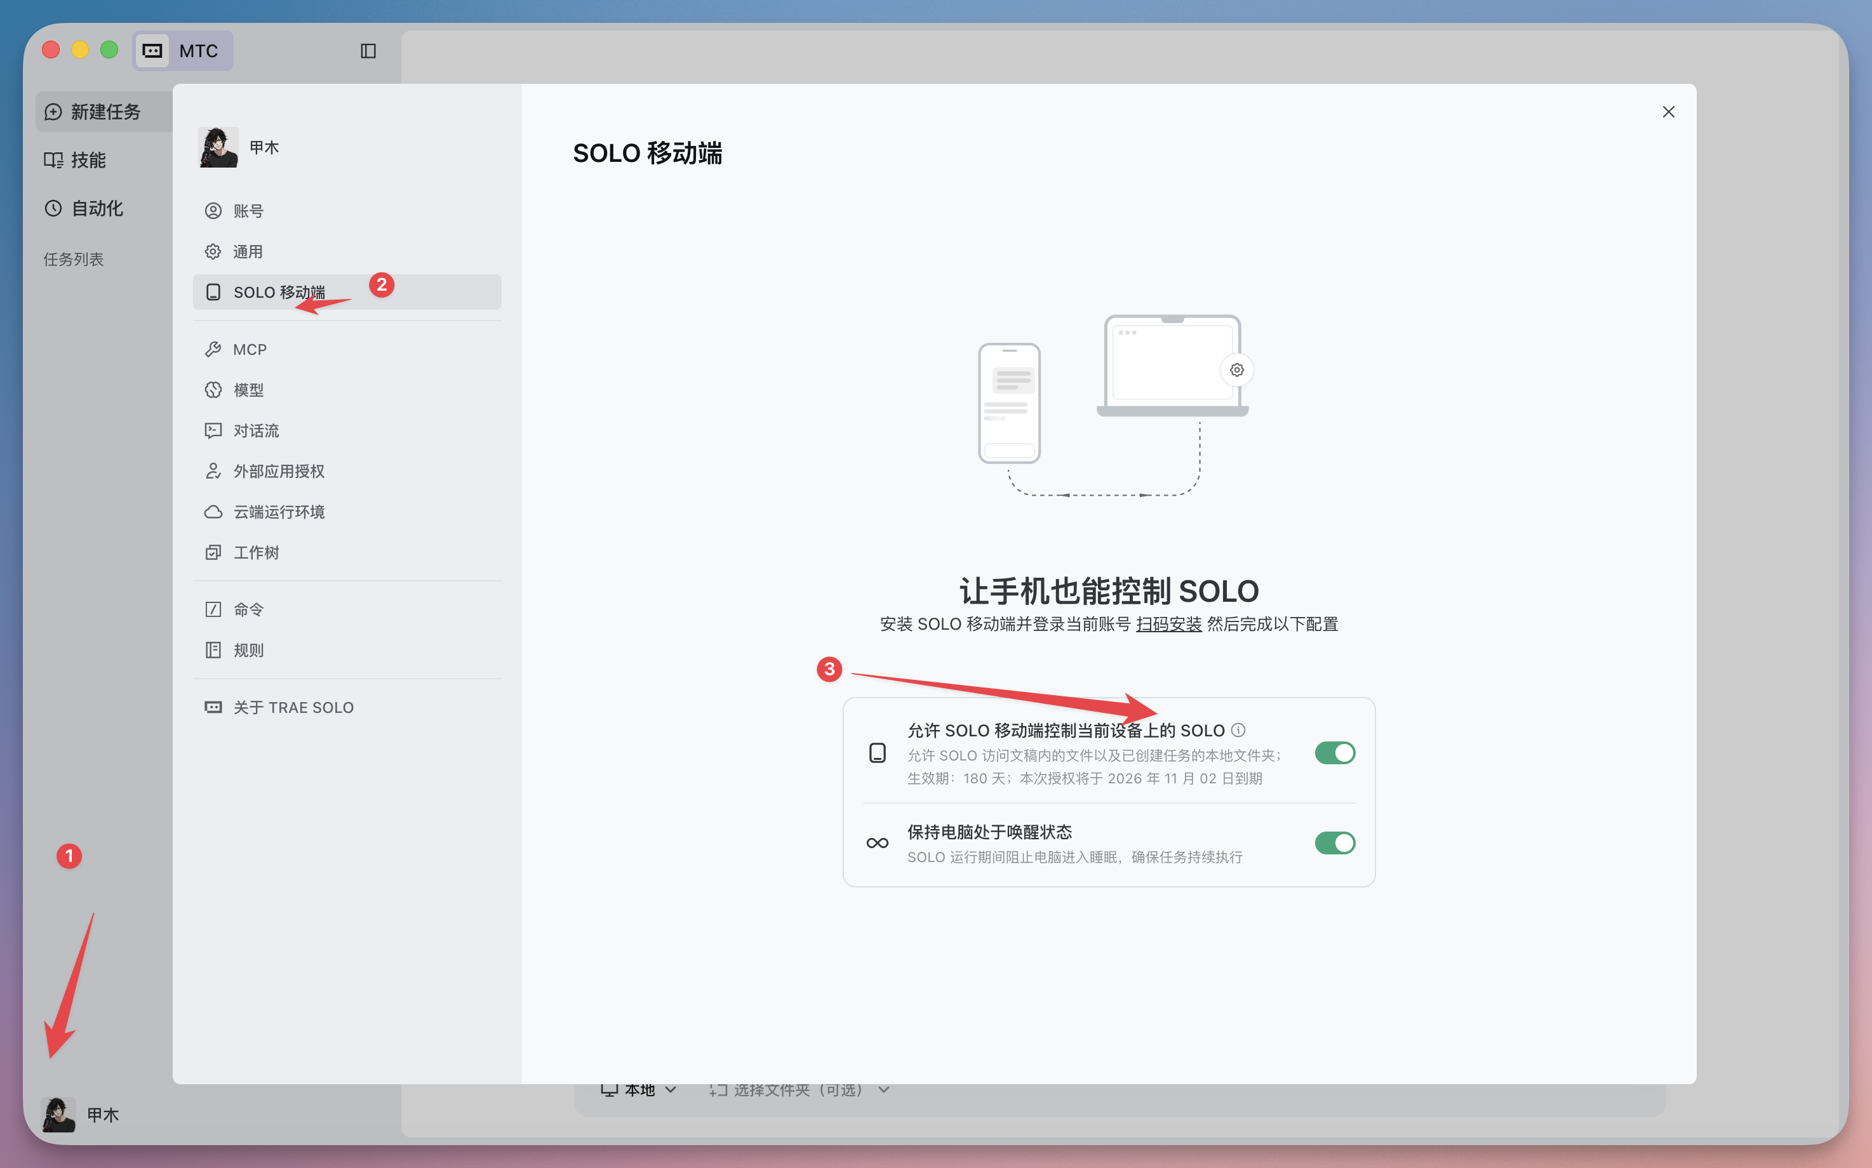Click the 新建任务 plus bubble icon

pos(53,112)
